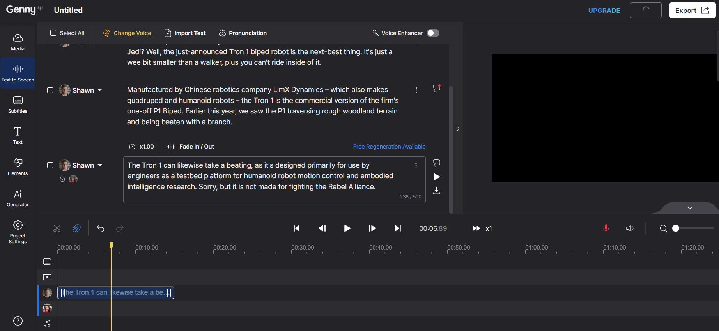Toggle the Voice Enhancer switch
Viewport: 719px width, 331px height.
pos(433,33)
